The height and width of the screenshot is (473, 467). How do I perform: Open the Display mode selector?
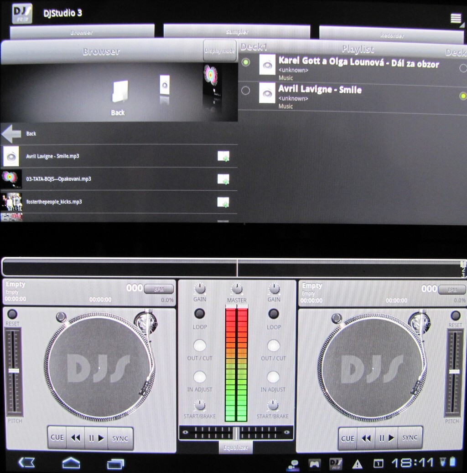click(x=220, y=51)
